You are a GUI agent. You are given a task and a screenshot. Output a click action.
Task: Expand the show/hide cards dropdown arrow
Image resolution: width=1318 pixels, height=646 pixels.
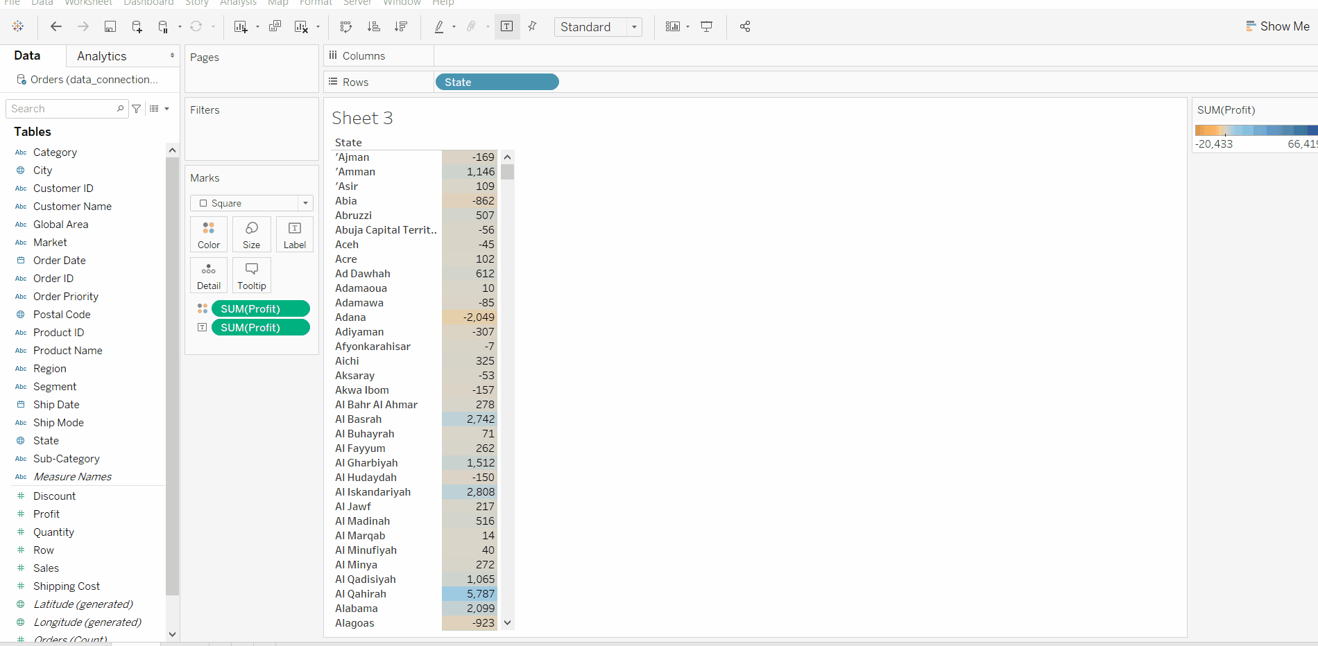687,27
